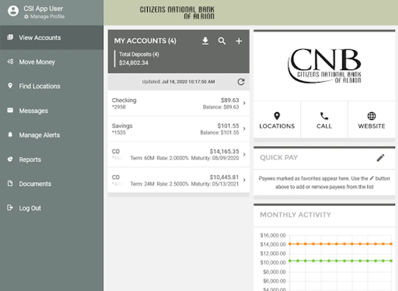Open Reports section

(x=52, y=159)
